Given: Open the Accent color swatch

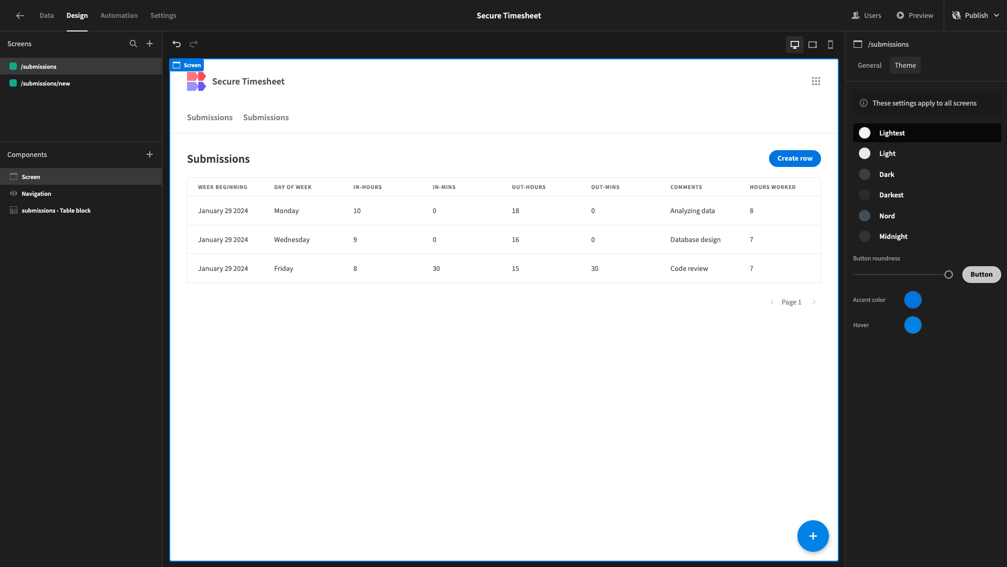Looking at the screenshot, I should 913,300.
